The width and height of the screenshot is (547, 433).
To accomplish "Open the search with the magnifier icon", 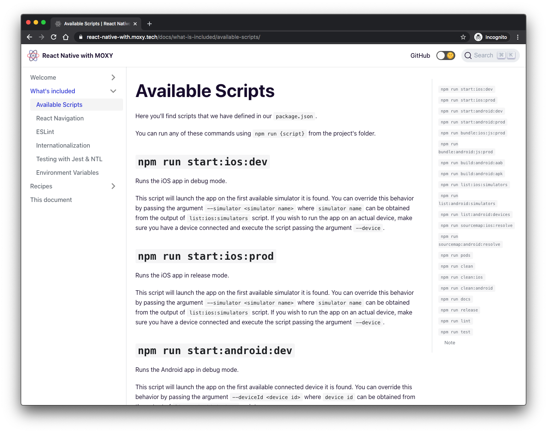I will coord(468,55).
